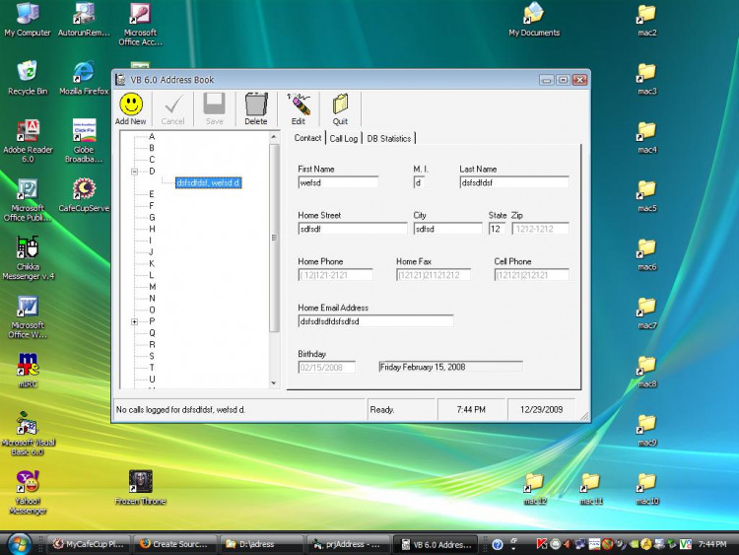The image size is (739, 555).
Task: Open the Microsoft Office Access desktop icon
Action: 141,24
